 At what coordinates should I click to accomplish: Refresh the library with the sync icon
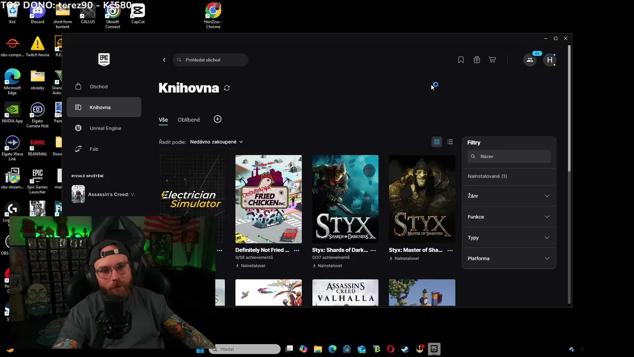point(227,88)
